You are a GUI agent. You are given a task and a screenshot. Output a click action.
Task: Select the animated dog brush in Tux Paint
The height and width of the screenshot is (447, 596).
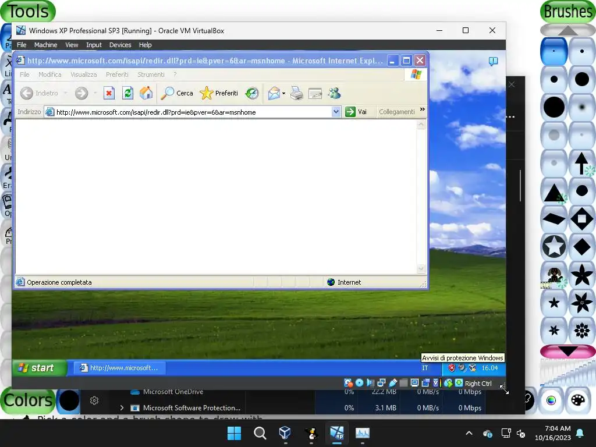tap(554, 275)
